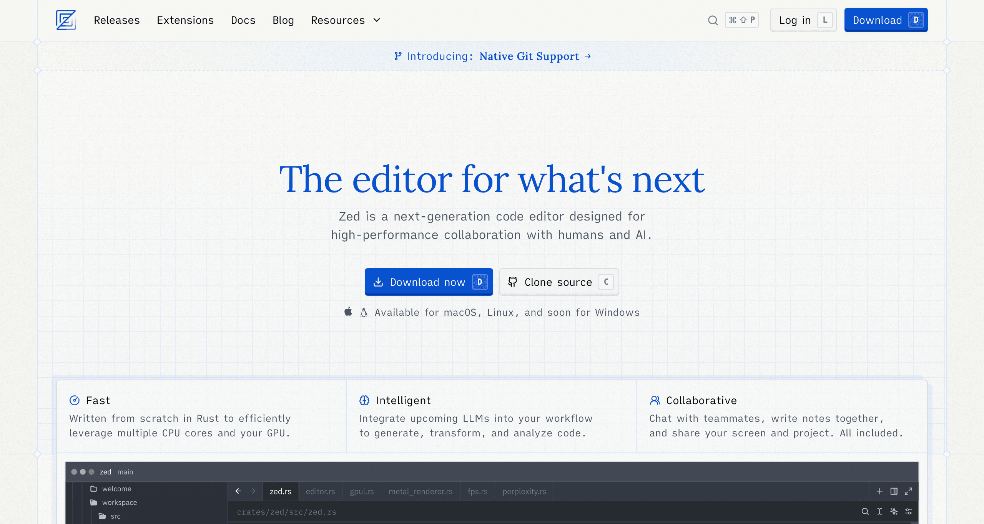Click the GitHub icon in Clone source
Viewport: 984px width, 524px height.
click(x=512, y=282)
